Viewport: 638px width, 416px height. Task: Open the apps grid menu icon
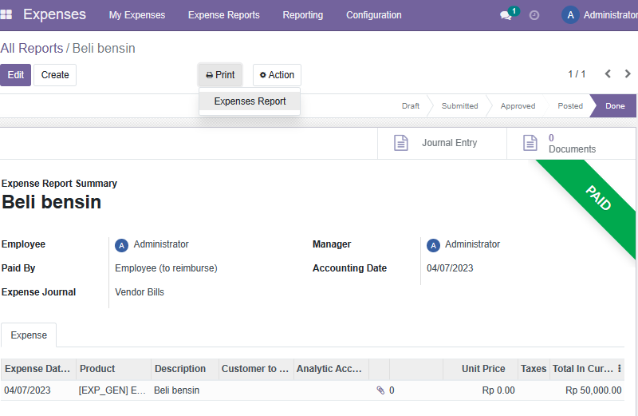coord(6,14)
